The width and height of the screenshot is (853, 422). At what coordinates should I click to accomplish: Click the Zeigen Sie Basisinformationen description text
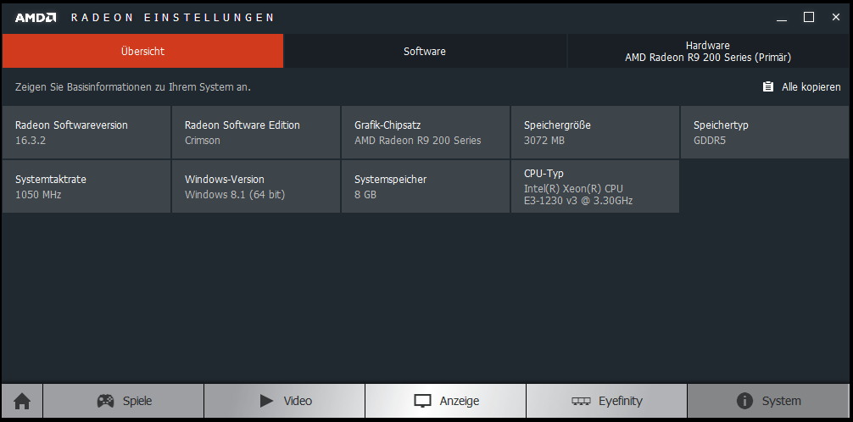click(133, 87)
